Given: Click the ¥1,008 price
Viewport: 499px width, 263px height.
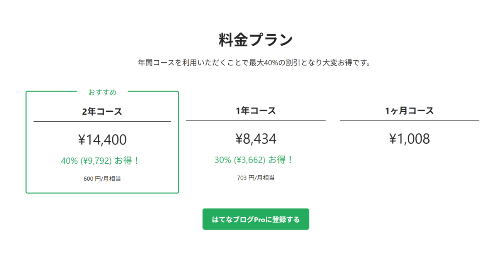Looking at the screenshot, I should tap(409, 139).
